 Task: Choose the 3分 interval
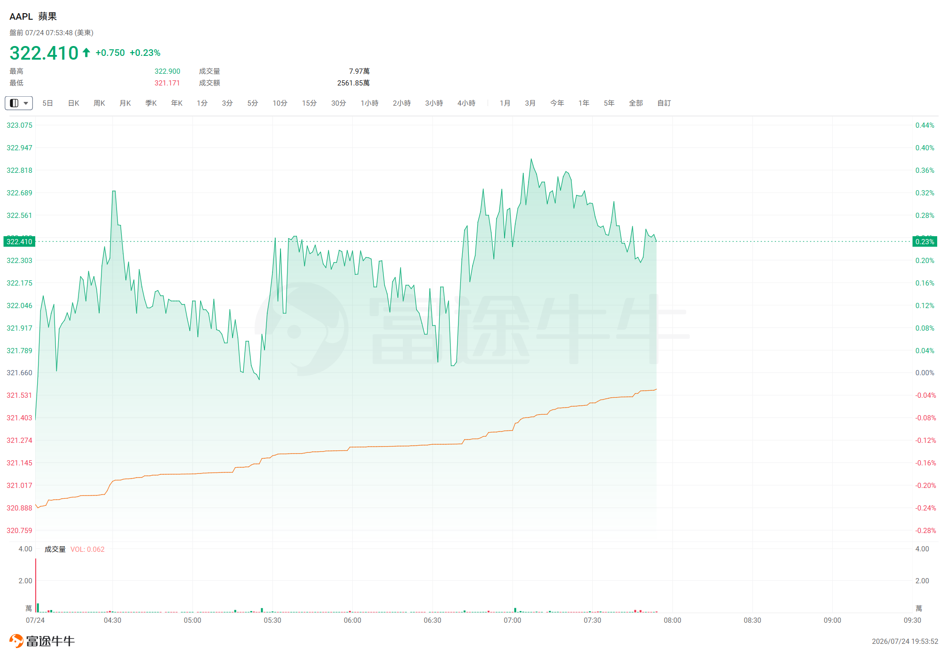coord(227,103)
